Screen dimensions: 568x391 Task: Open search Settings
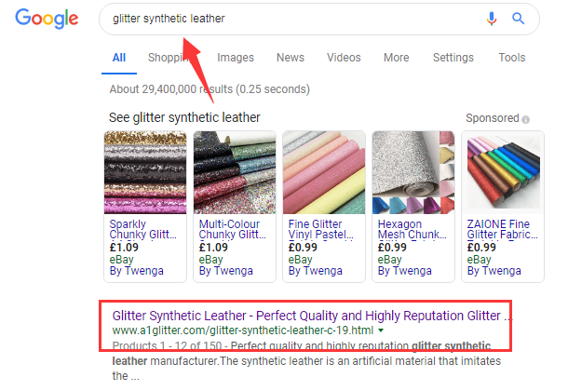tap(453, 58)
